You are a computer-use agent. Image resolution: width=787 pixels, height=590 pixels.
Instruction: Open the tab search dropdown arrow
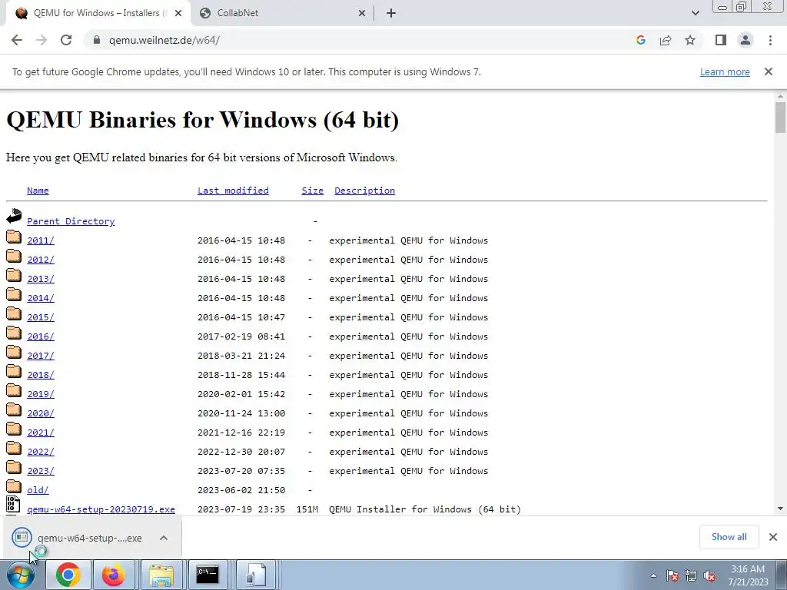[x=695, y=13]
